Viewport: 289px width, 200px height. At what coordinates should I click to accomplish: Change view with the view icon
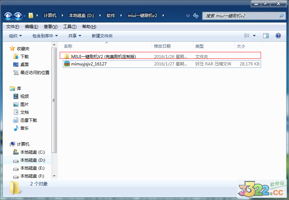pyautogui.click(x=247, y=35)
